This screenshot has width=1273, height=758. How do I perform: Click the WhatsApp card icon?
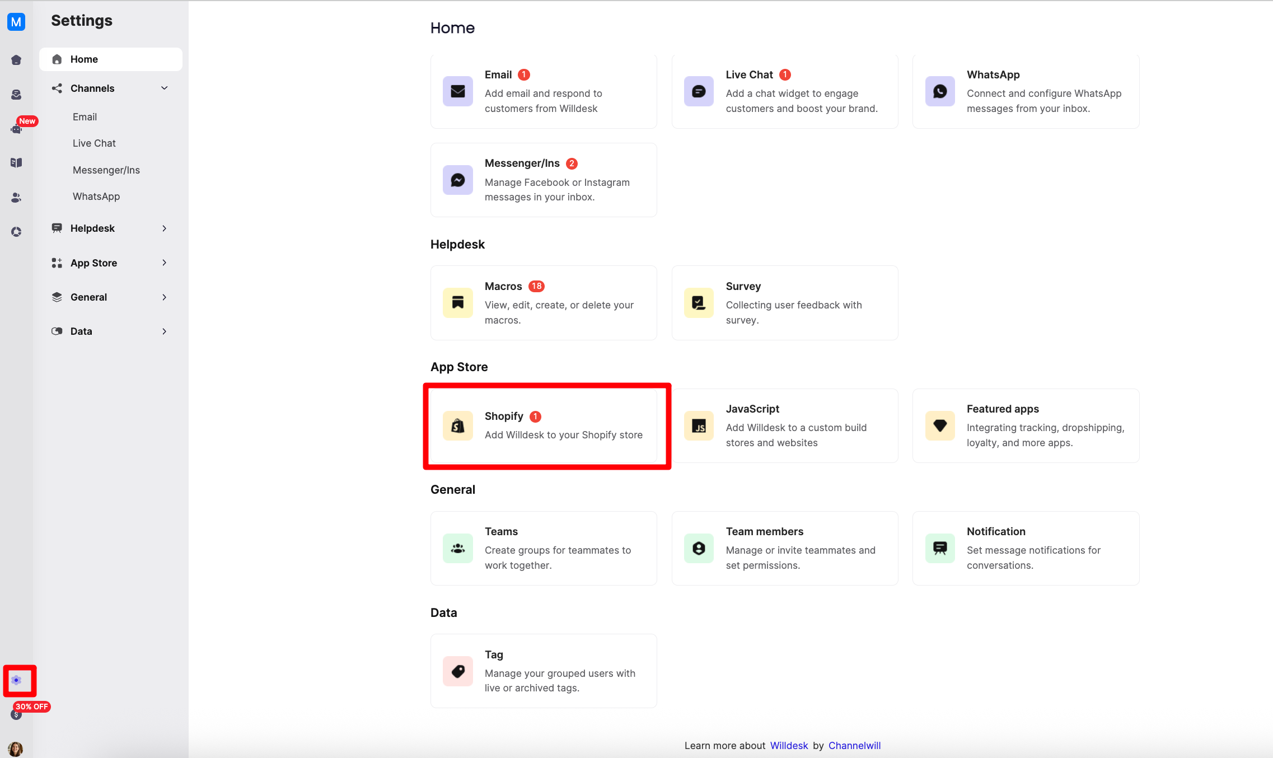click(940, 91)
